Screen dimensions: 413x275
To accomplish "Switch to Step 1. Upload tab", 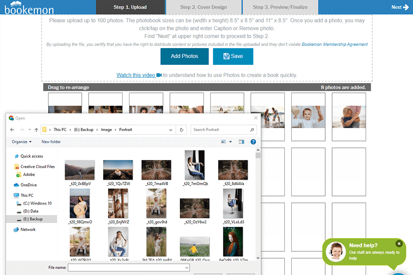I will 130,7.
